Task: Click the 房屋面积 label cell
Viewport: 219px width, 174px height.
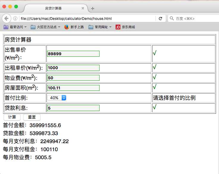Action: click(25, 88)
